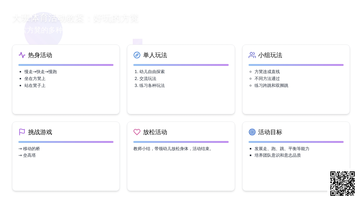
Task: Click list item 练习各种玩法
Action: coord(152,85)
